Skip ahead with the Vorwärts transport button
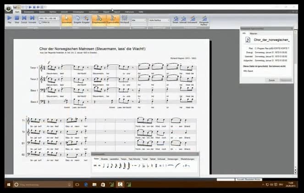The width and height of the screenshot is (304, 193). [x=32, y=19]
